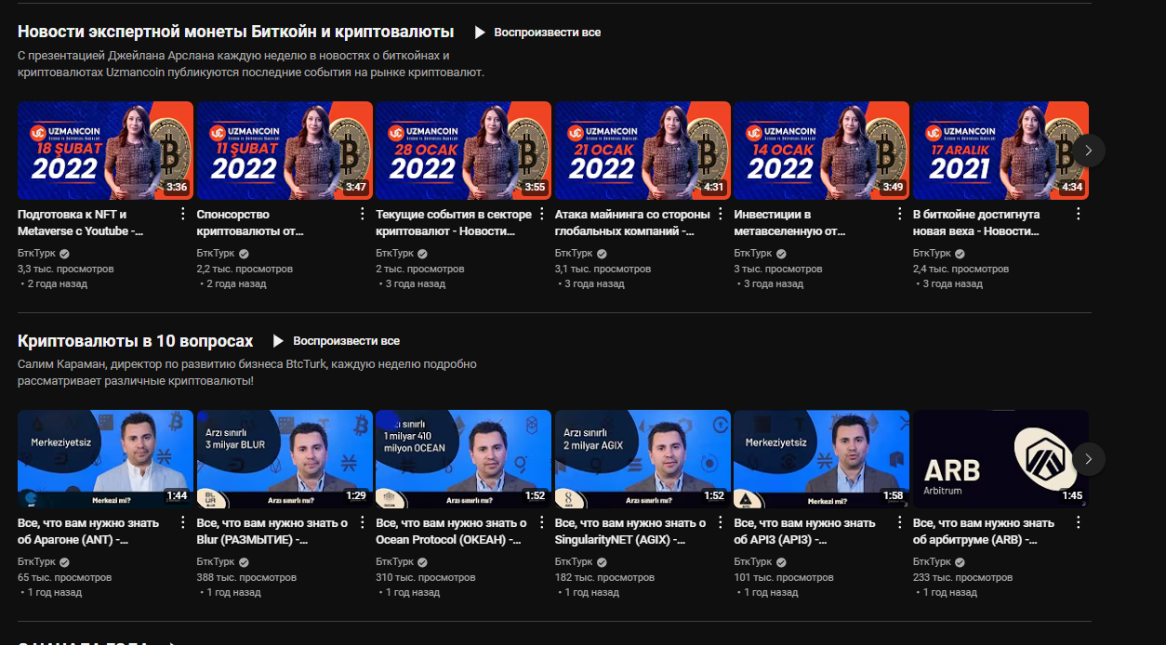
Task: Click the "101 тыс. просмотров" view count
Action: click(782, 577)
